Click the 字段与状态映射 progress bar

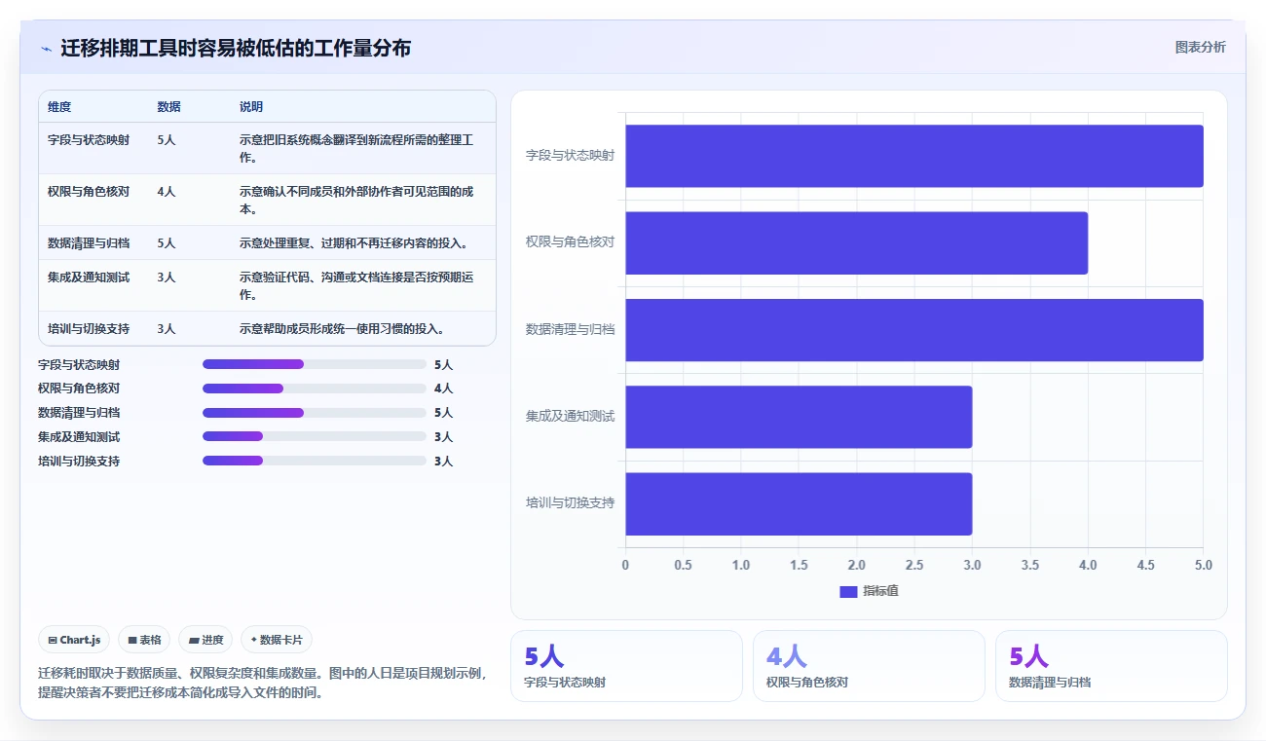315,364
